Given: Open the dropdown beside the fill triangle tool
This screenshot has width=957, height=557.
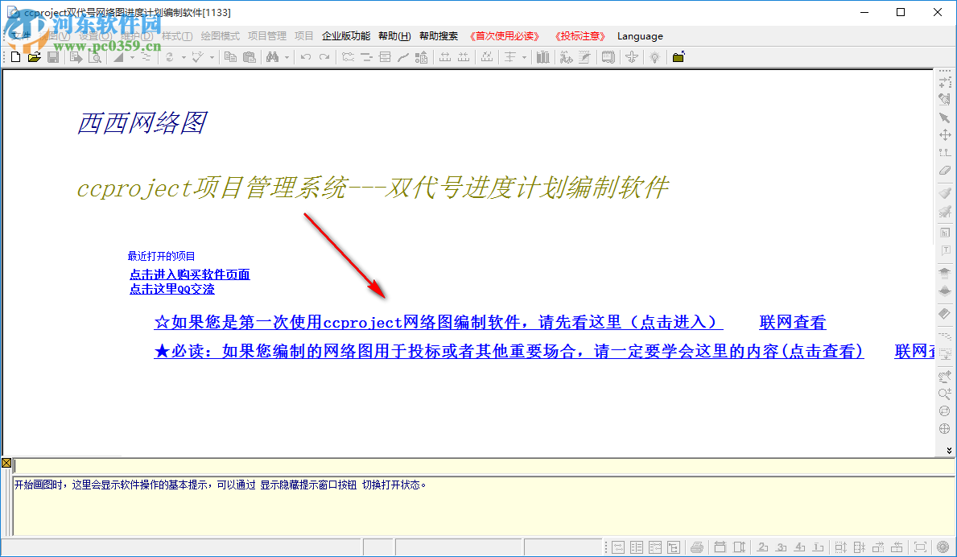Looking at the screenshot, I should tap(131, 56).
